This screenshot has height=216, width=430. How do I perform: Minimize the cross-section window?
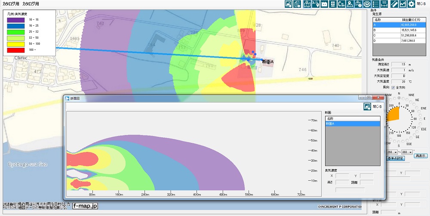(x=362, y=97)
